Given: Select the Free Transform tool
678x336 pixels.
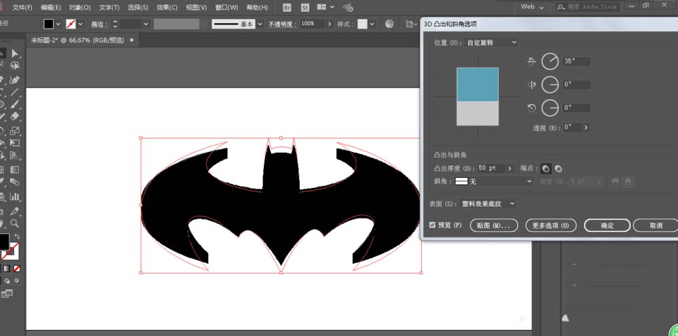Looking at the screenshot, I should coord(15,143).
